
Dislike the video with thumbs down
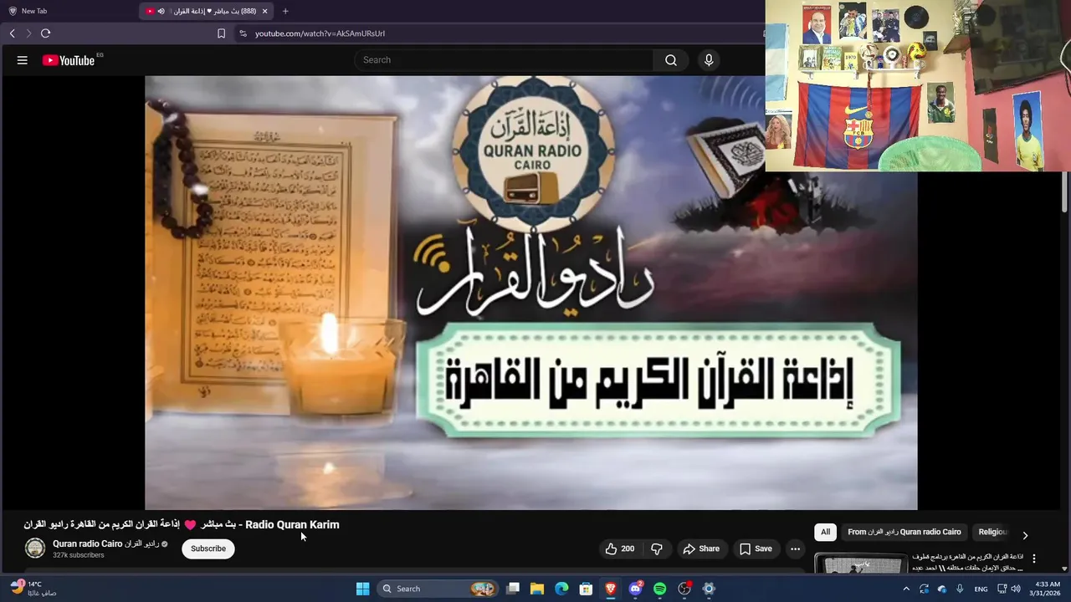coord(657,548)
